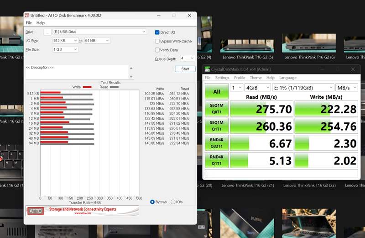Click the 5.13 RND4K Q1T1 read result
The image size is (365, 238).
point(261,160)
